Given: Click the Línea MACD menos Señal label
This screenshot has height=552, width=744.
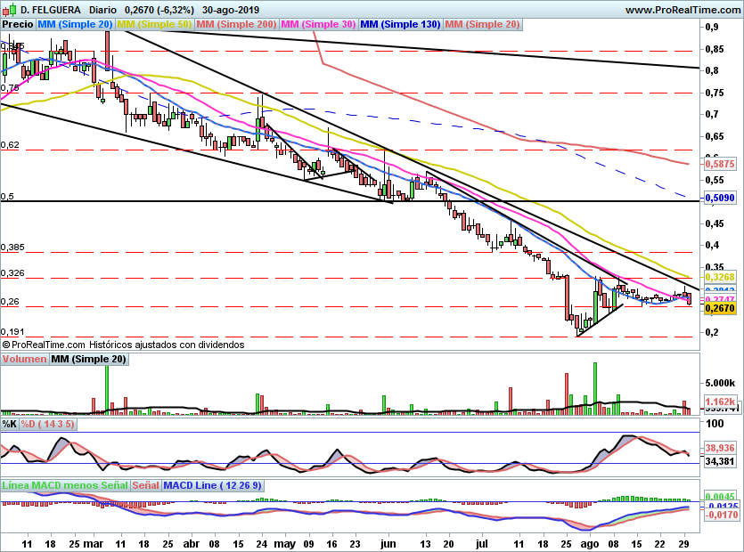Looking at the screenshot, I should tap(65, 485).
